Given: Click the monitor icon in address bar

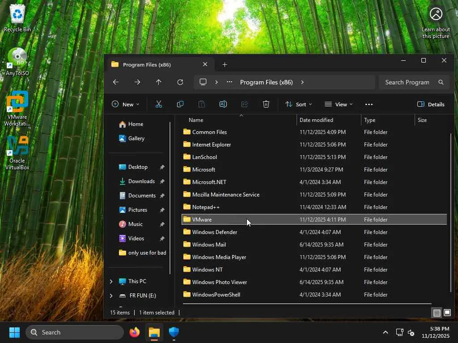Looking at the screenshot, I should coord(203,82).
